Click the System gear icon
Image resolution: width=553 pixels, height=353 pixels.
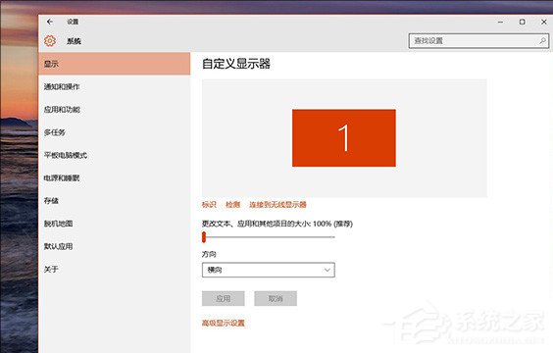50,41
